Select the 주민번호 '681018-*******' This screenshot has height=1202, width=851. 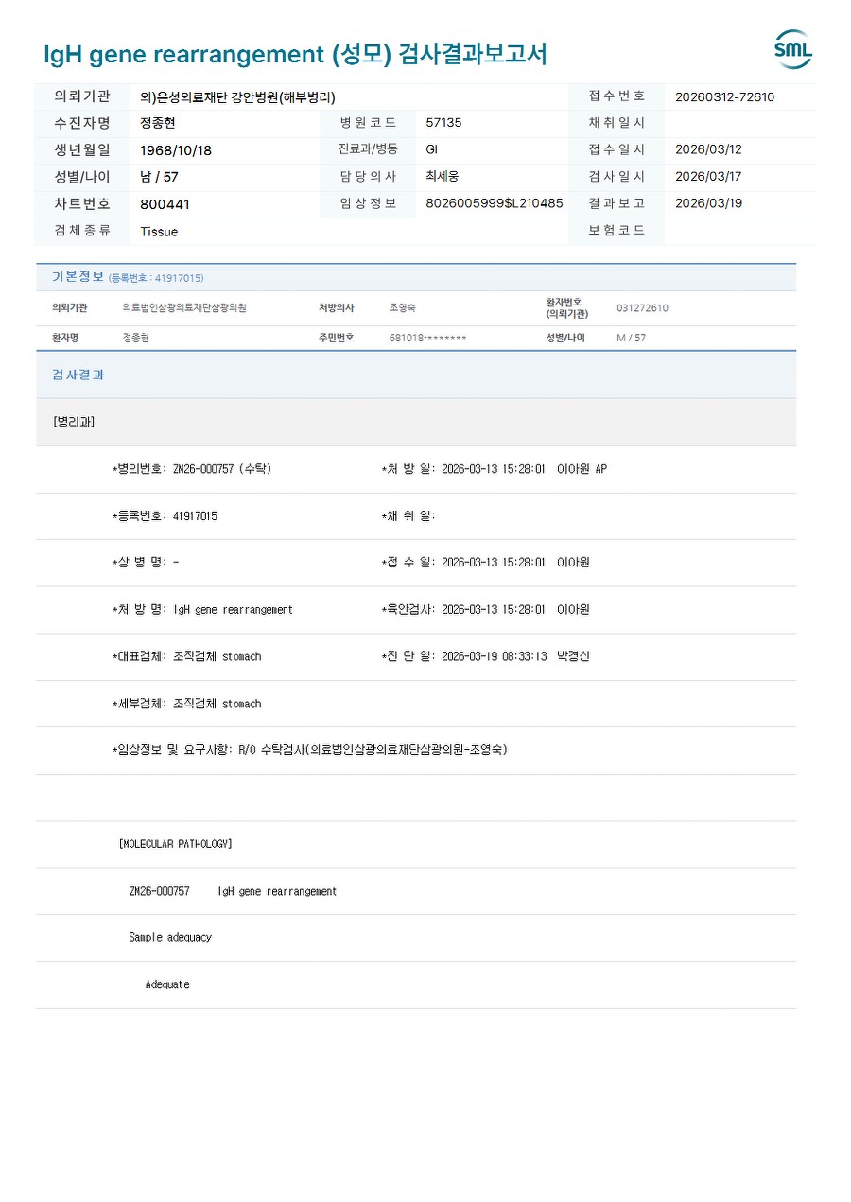coord(427,338)
